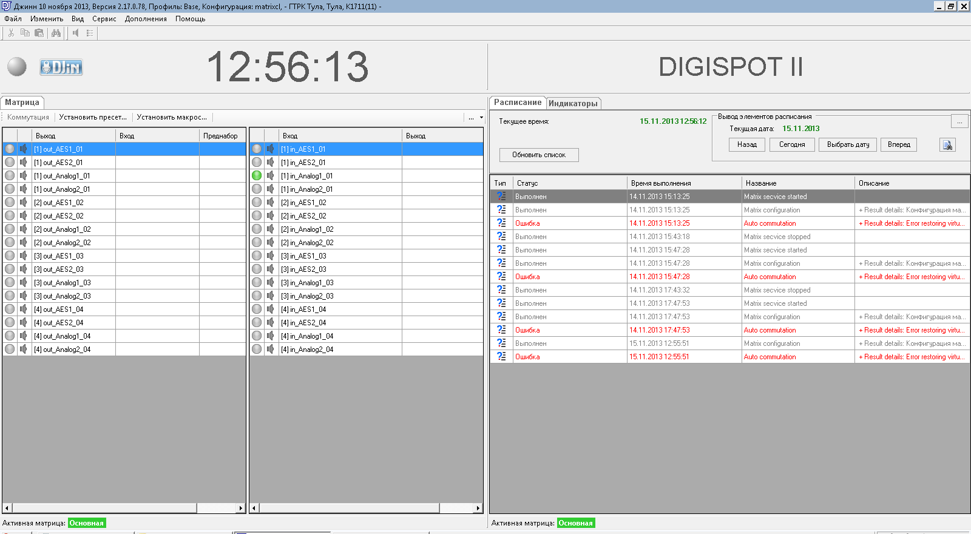
Task: Click the matrix toolbar ellipsis button
Action: [x=471, y=118]
